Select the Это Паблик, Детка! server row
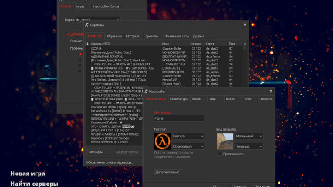Image resolution: width=333 pixels, height=187 pixels. 164,80
